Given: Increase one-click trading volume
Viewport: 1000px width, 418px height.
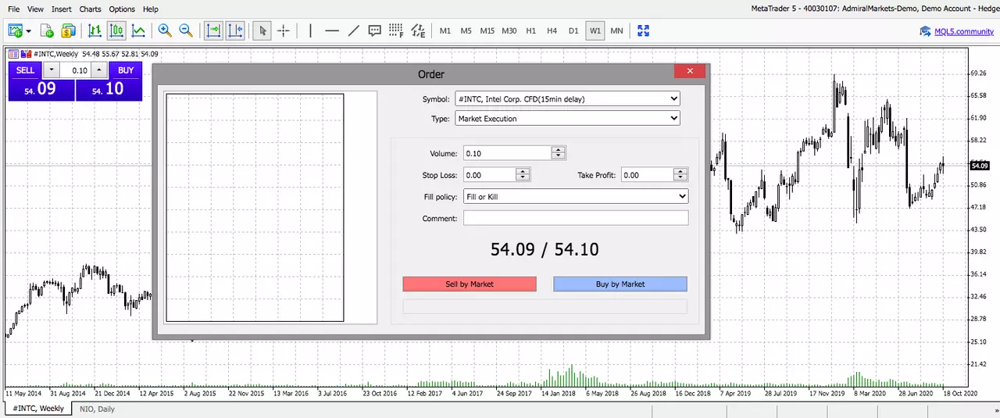Looking at the screenshot, I should point(98,70).
